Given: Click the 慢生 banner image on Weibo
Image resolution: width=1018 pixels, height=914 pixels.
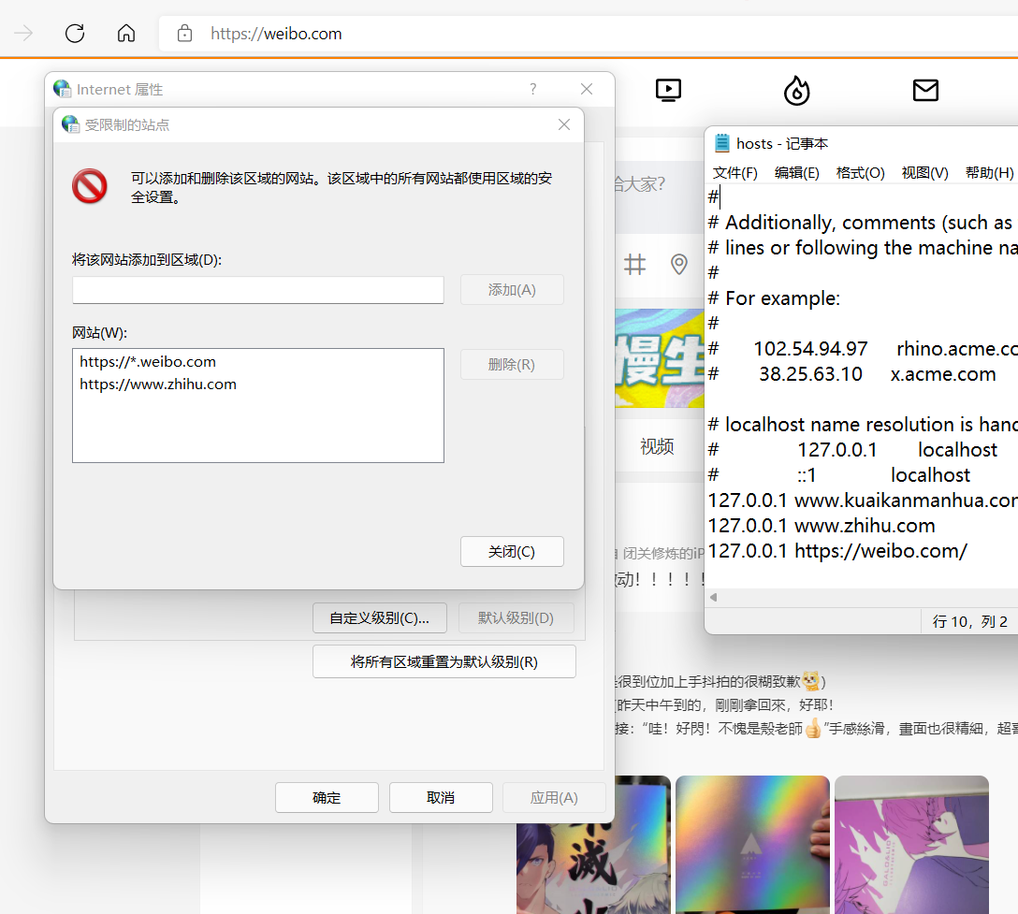Looking at the screenshot, I should [659, 358].
